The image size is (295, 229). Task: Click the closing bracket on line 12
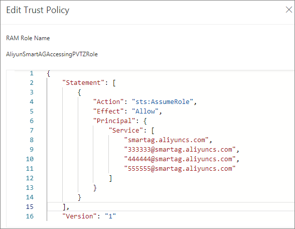click(x=110, y=178)
